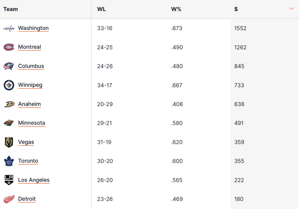Open the Washington team link
Image resolution: width=299 pixels, height=209 pixels.
33,28
